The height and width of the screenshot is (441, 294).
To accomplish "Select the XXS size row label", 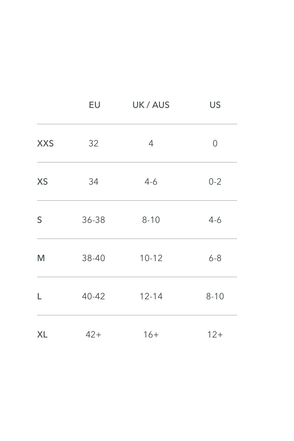I will click(x=45, y=143).
